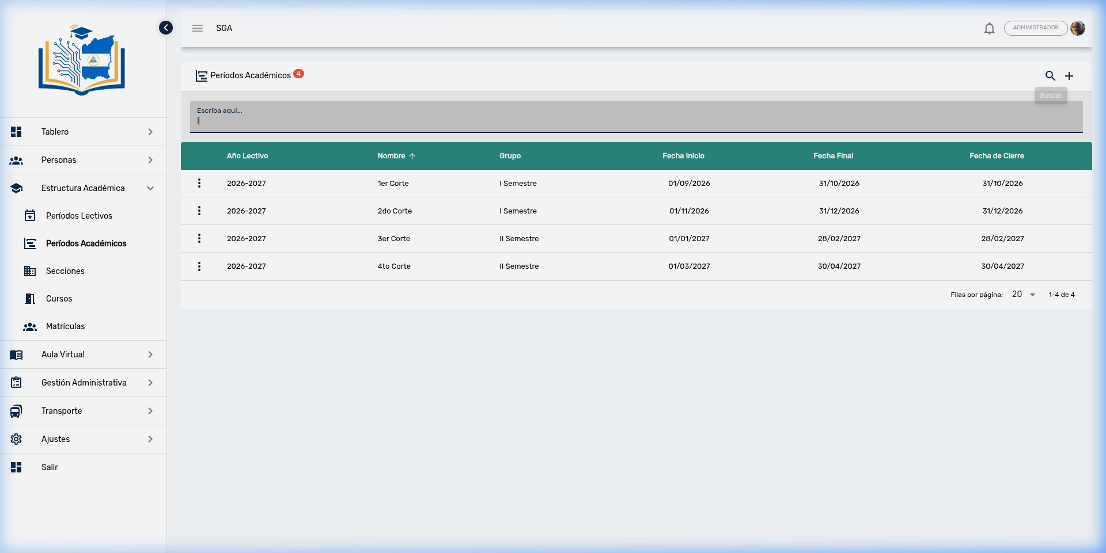
Task: Add a new academic period with plus icon
Action: (x=1069, y=76)
